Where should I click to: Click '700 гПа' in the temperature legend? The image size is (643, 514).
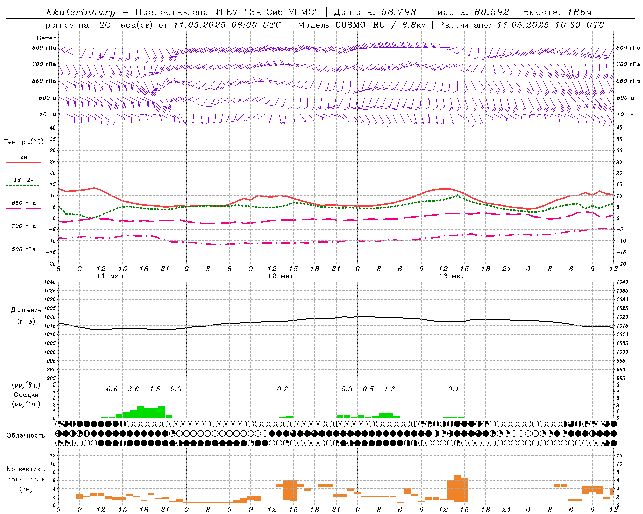point(24,226)
